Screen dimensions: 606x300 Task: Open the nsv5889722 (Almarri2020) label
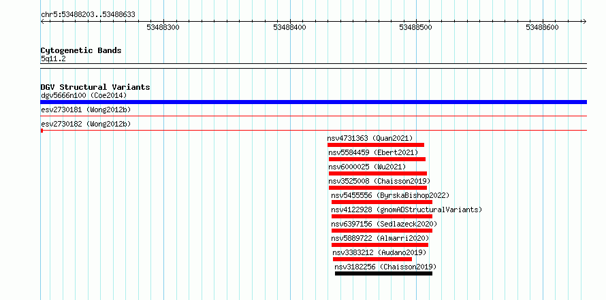pos(380,238)
